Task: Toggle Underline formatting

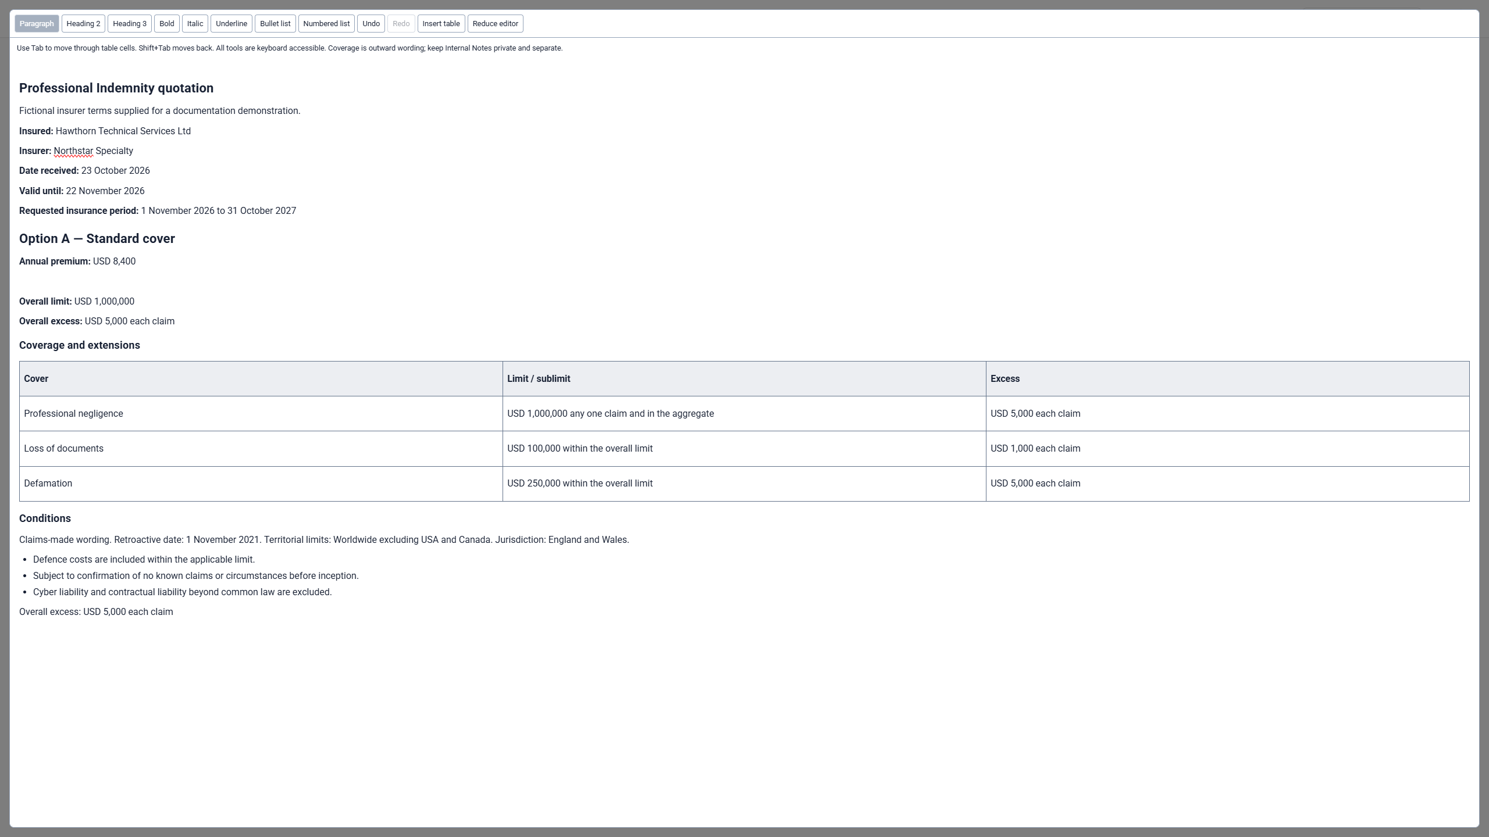Action: click(x=231, y=24)
